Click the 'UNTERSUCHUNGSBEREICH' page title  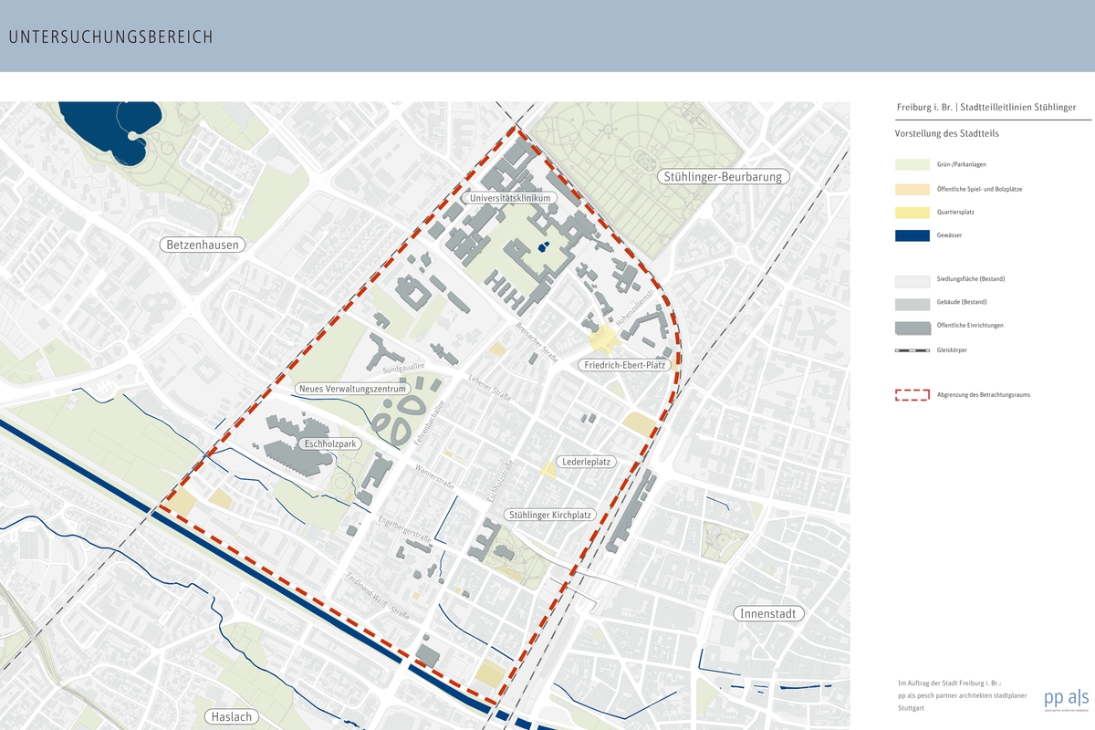110,37
